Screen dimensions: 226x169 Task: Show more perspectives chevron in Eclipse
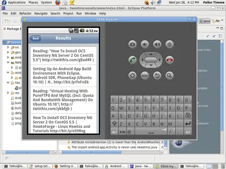(222, 20)
